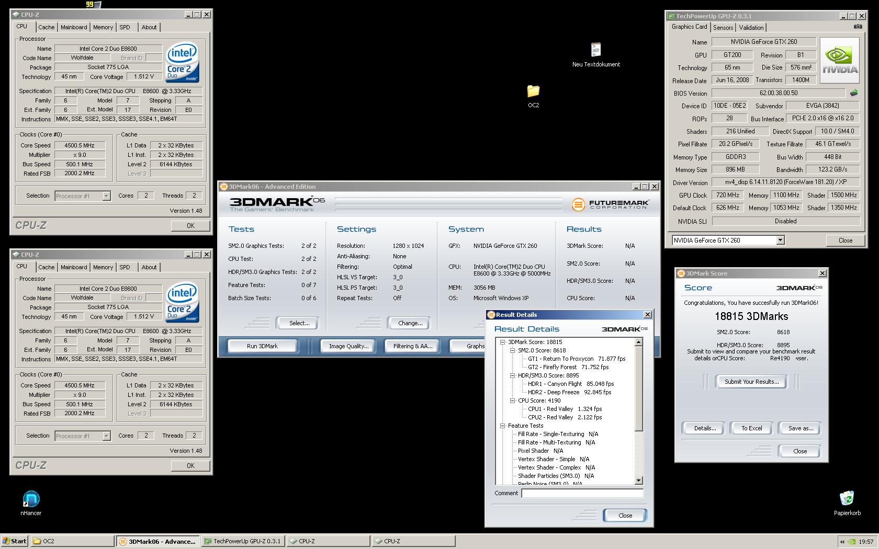Viewport: 879px width, 549px height.
Task: Select CPU1 - Red Valley tree row
Action: [x=565, y=409]
